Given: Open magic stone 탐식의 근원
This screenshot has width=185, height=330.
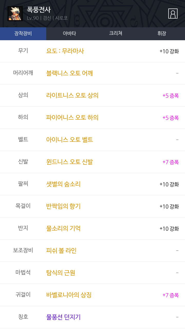Looking at the screenshot, I should click(60, 273).
